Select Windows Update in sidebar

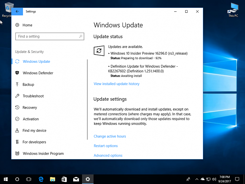pos(36,61)
